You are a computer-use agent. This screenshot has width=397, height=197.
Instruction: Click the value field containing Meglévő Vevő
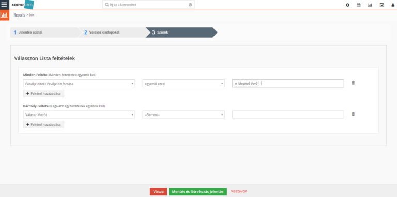[x=288, y=84]
